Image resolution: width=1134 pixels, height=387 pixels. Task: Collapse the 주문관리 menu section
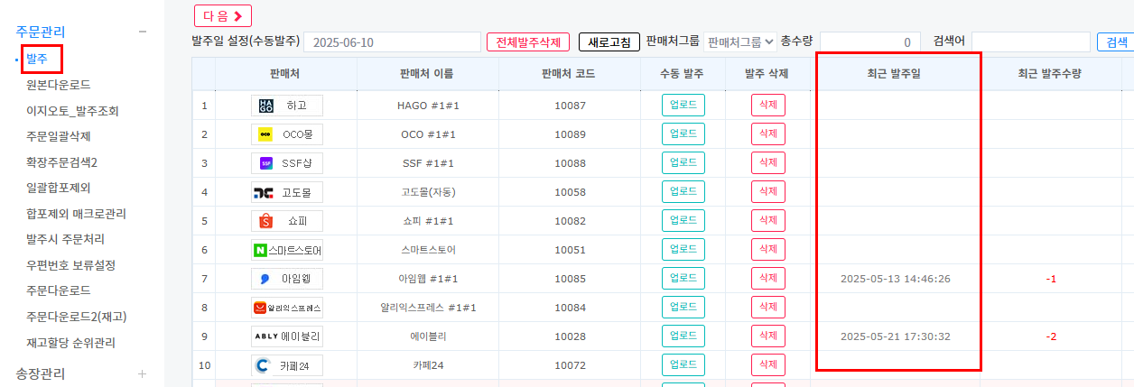142,32
